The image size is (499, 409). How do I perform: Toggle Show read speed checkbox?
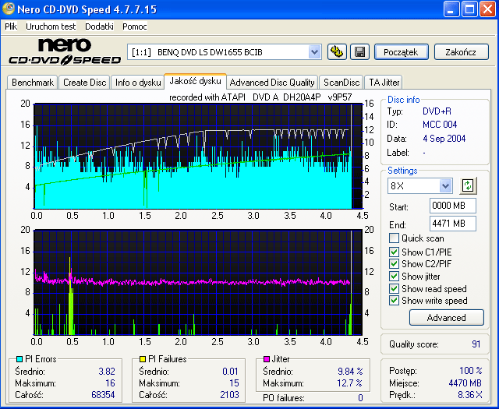point(394,288)
